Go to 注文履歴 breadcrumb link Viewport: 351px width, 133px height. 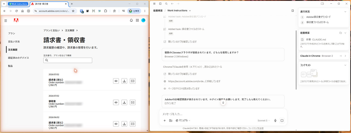pyautogui.click(x=70, y=30)
